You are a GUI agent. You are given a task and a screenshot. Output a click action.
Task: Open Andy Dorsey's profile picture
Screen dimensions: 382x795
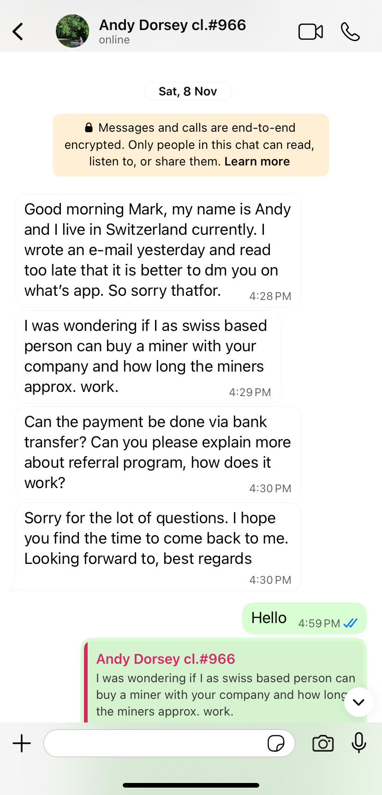click(72, 31)
